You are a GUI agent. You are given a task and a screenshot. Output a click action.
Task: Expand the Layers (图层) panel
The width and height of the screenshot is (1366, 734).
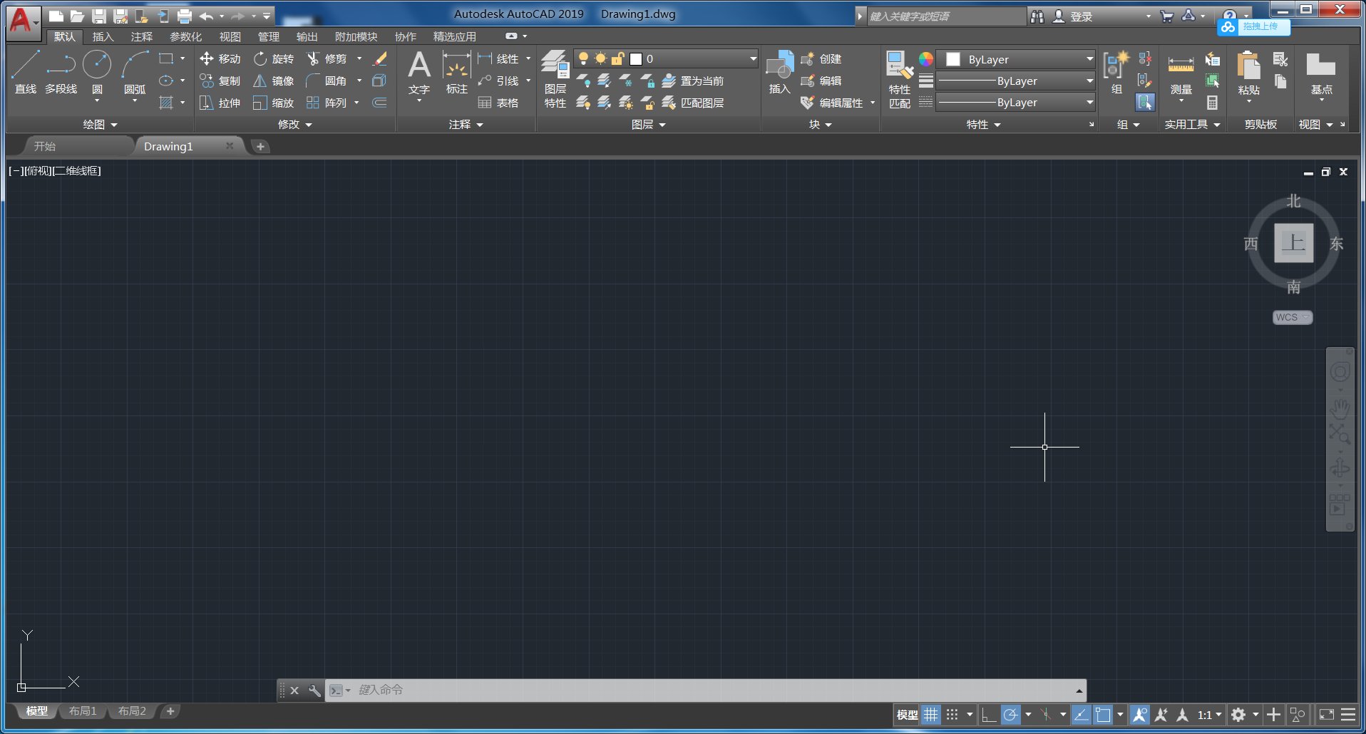[x=648, y=124]
